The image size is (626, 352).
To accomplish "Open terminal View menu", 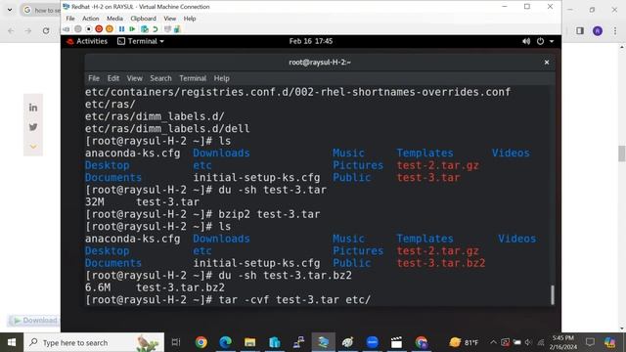I will 135,78.
